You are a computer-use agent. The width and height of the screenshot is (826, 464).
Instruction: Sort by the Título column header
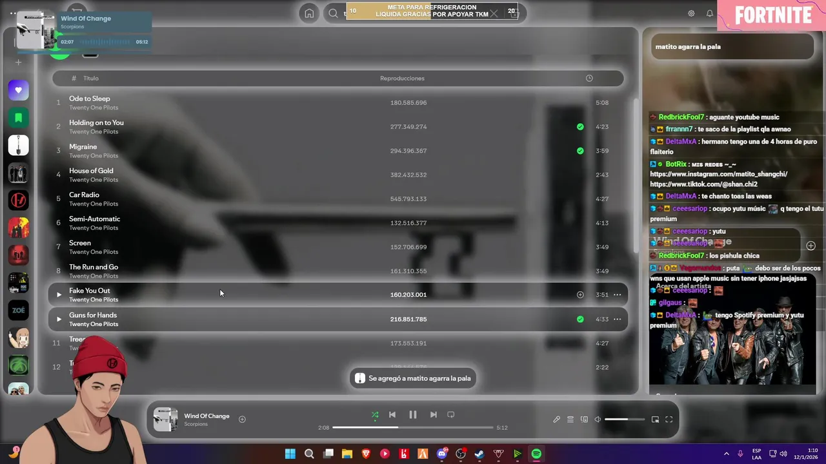click(x=91, y=78)
